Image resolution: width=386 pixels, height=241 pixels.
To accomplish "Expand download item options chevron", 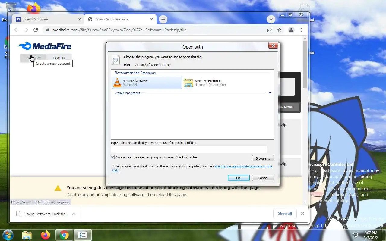I will 74,214.
